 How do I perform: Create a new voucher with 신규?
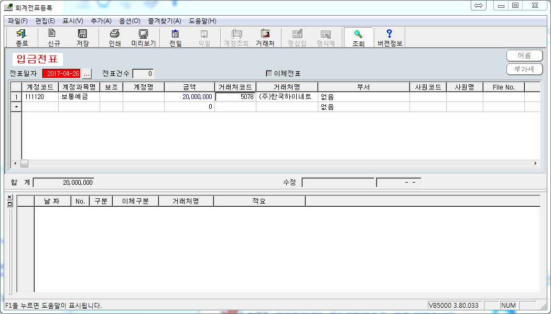(x=53, y=38)
